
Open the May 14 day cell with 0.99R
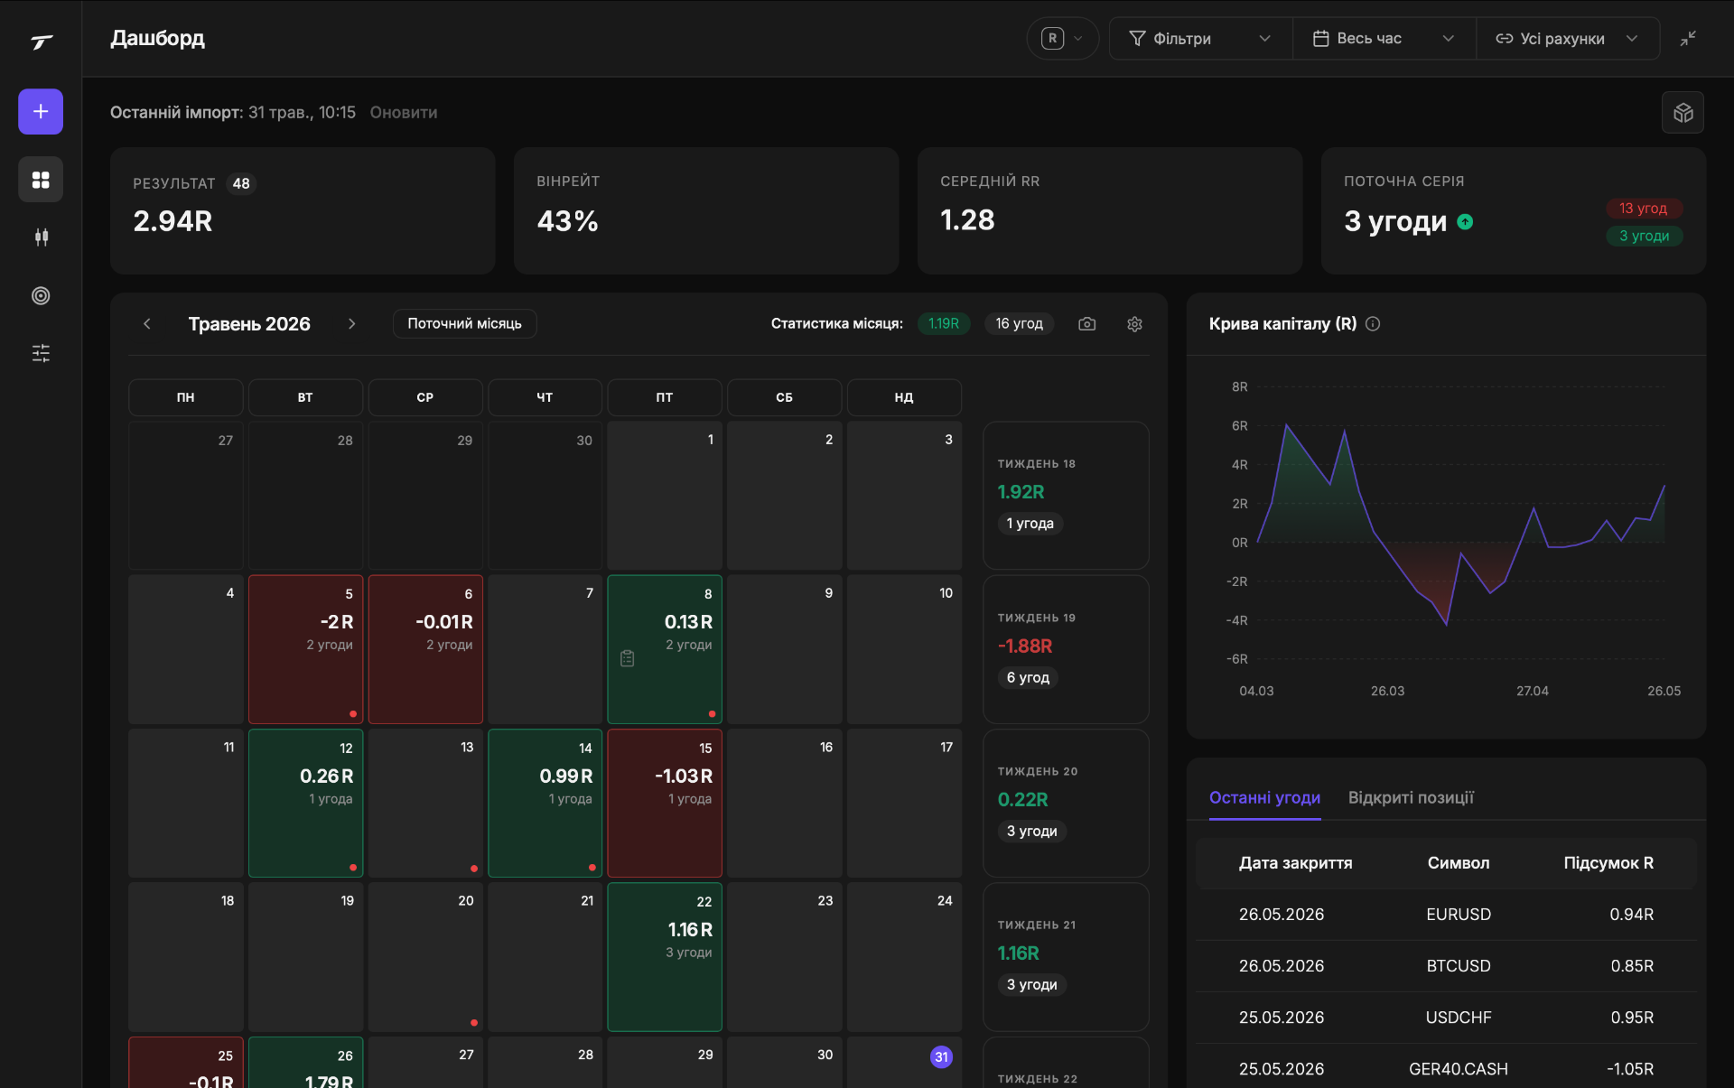545,803
